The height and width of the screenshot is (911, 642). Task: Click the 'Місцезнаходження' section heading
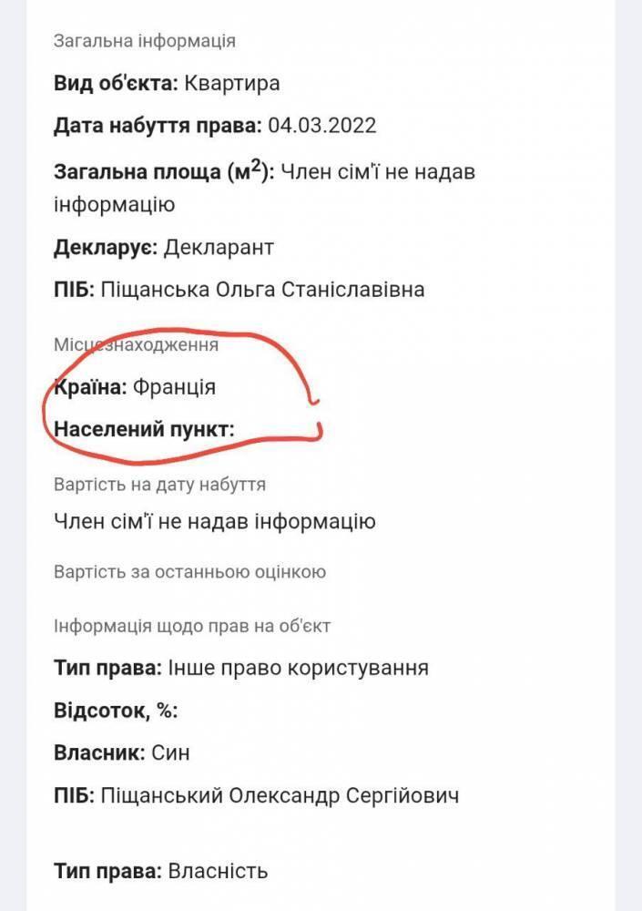coord(136,344)
